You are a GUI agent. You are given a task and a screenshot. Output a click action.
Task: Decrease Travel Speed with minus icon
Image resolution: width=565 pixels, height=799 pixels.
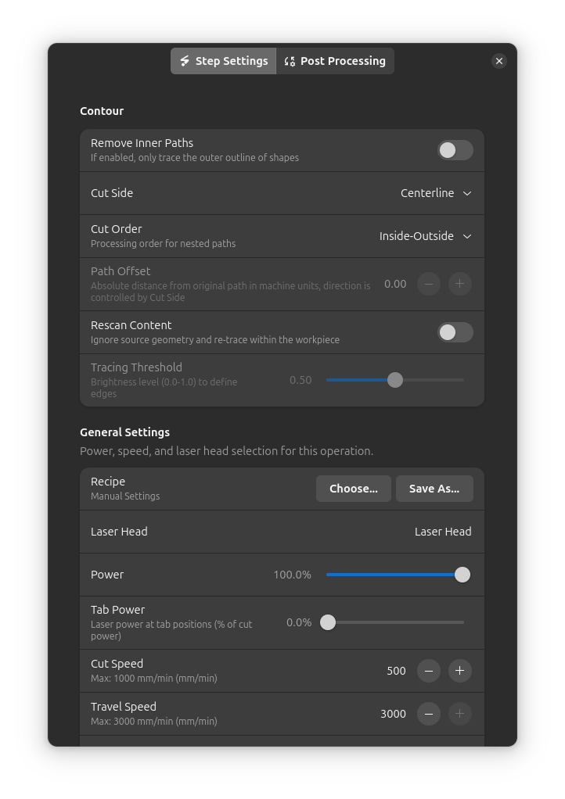[x=429, y=714]
